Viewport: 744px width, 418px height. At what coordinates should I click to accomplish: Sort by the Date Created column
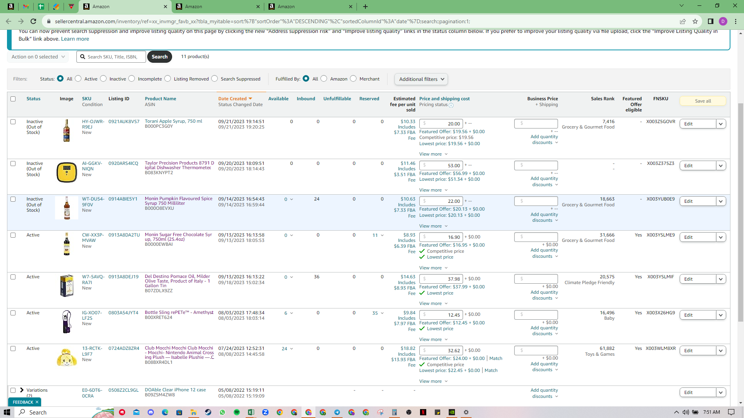235,99
